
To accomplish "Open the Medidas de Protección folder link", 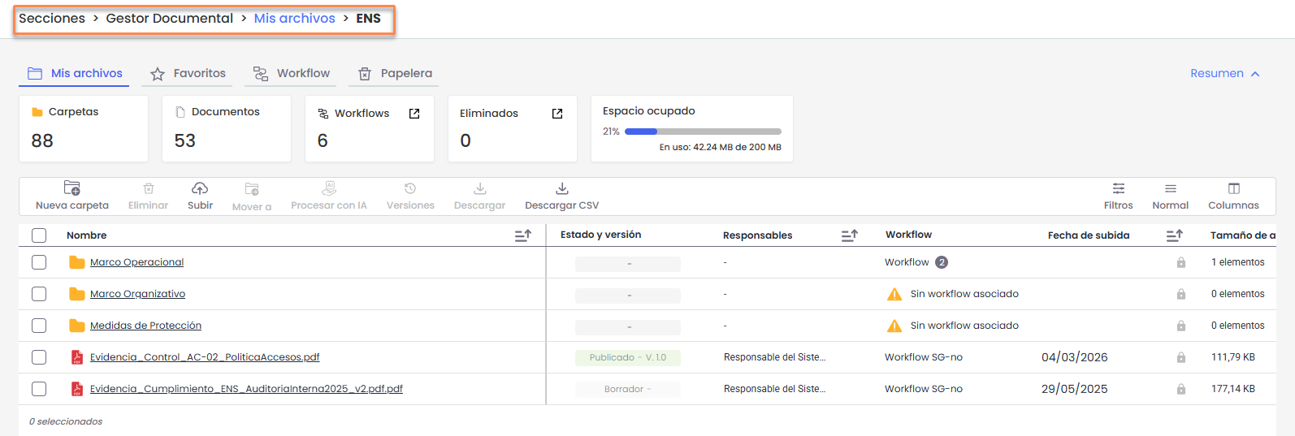I will point(145,326).
